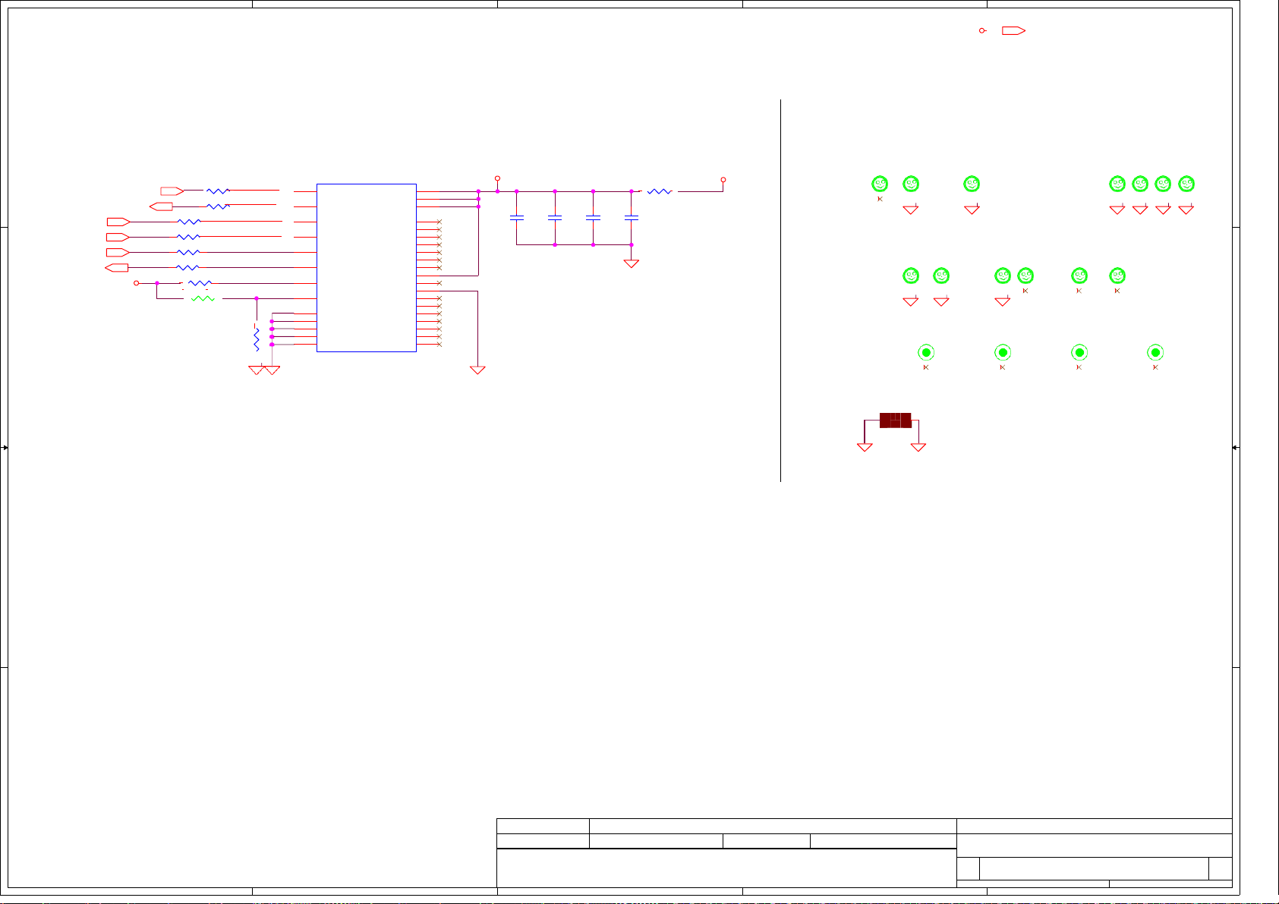
Task: Click the vertical resistor below the IC inputs
Action: coord(257,339)
